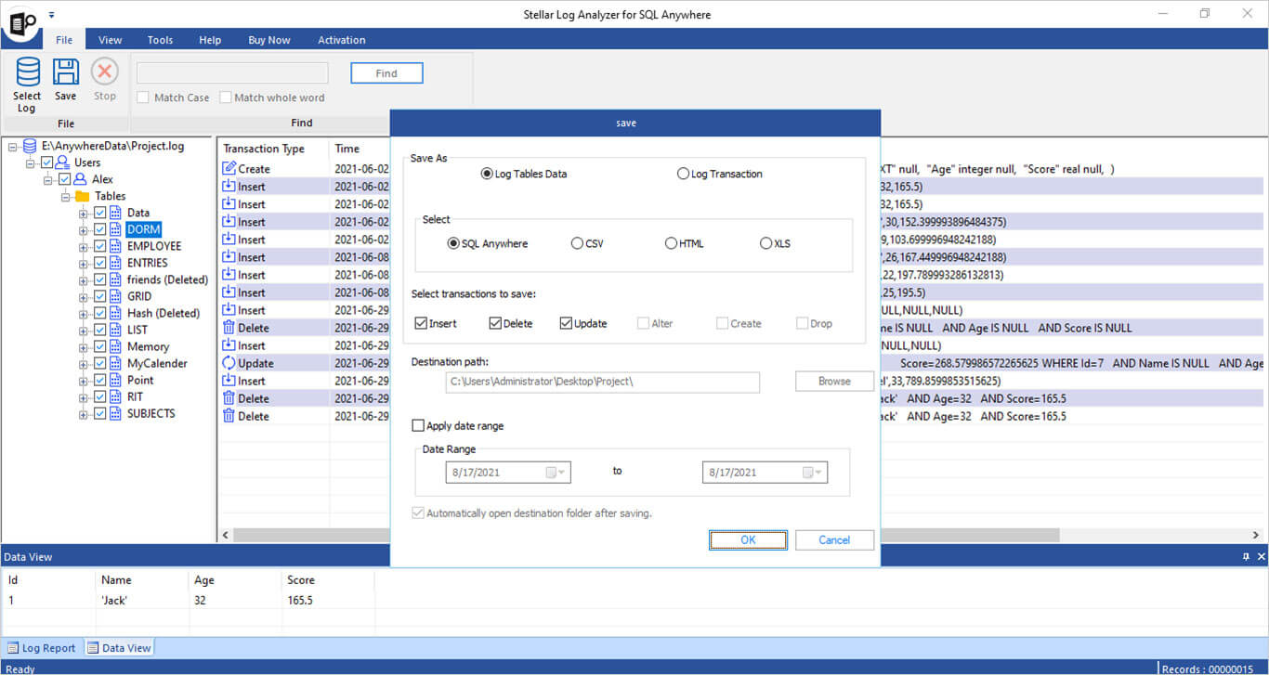The height and width of the screenshot is (675, 1269).
Task: Click the Data View pin icon
Action: 1247,557
